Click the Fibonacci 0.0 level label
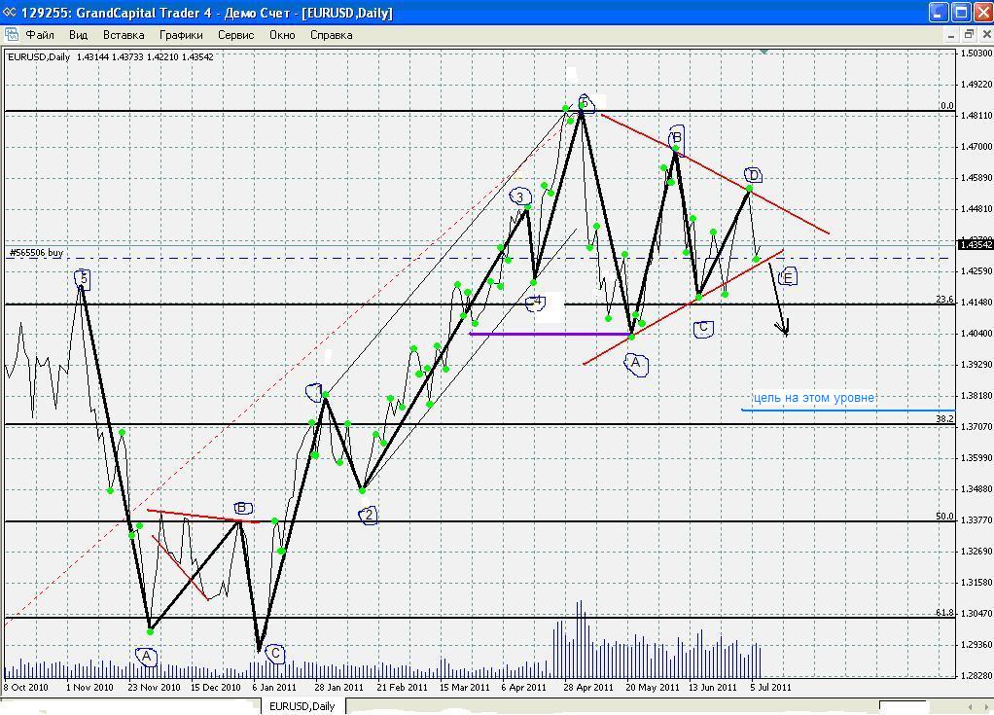994x715 pixels. click(x=947, y=106)
